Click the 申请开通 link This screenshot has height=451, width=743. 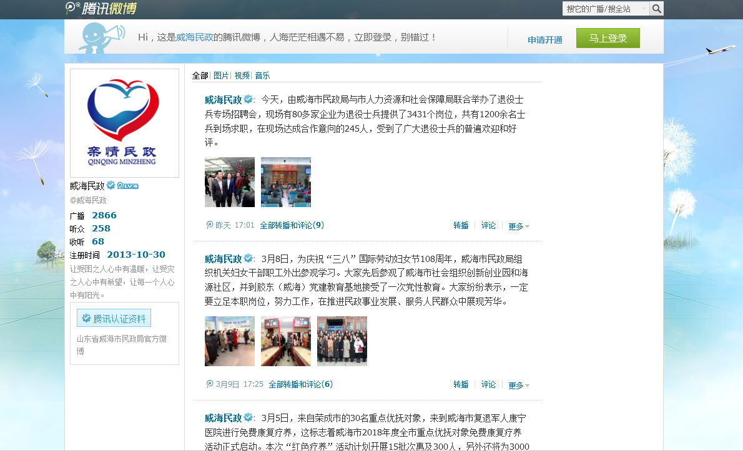pos(544,40)
